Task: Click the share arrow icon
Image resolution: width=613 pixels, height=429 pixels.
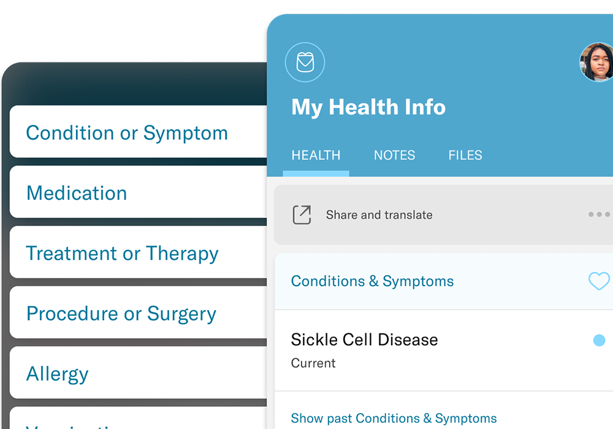Action: pyautogui.click(x=302, y=215)
